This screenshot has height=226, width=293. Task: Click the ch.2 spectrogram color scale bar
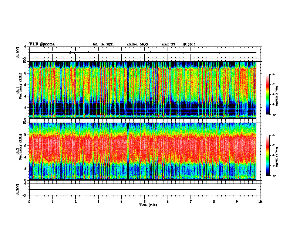click(267, 155)
